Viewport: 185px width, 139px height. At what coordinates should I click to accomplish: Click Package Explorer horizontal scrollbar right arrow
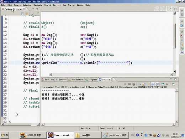(38, 124)
